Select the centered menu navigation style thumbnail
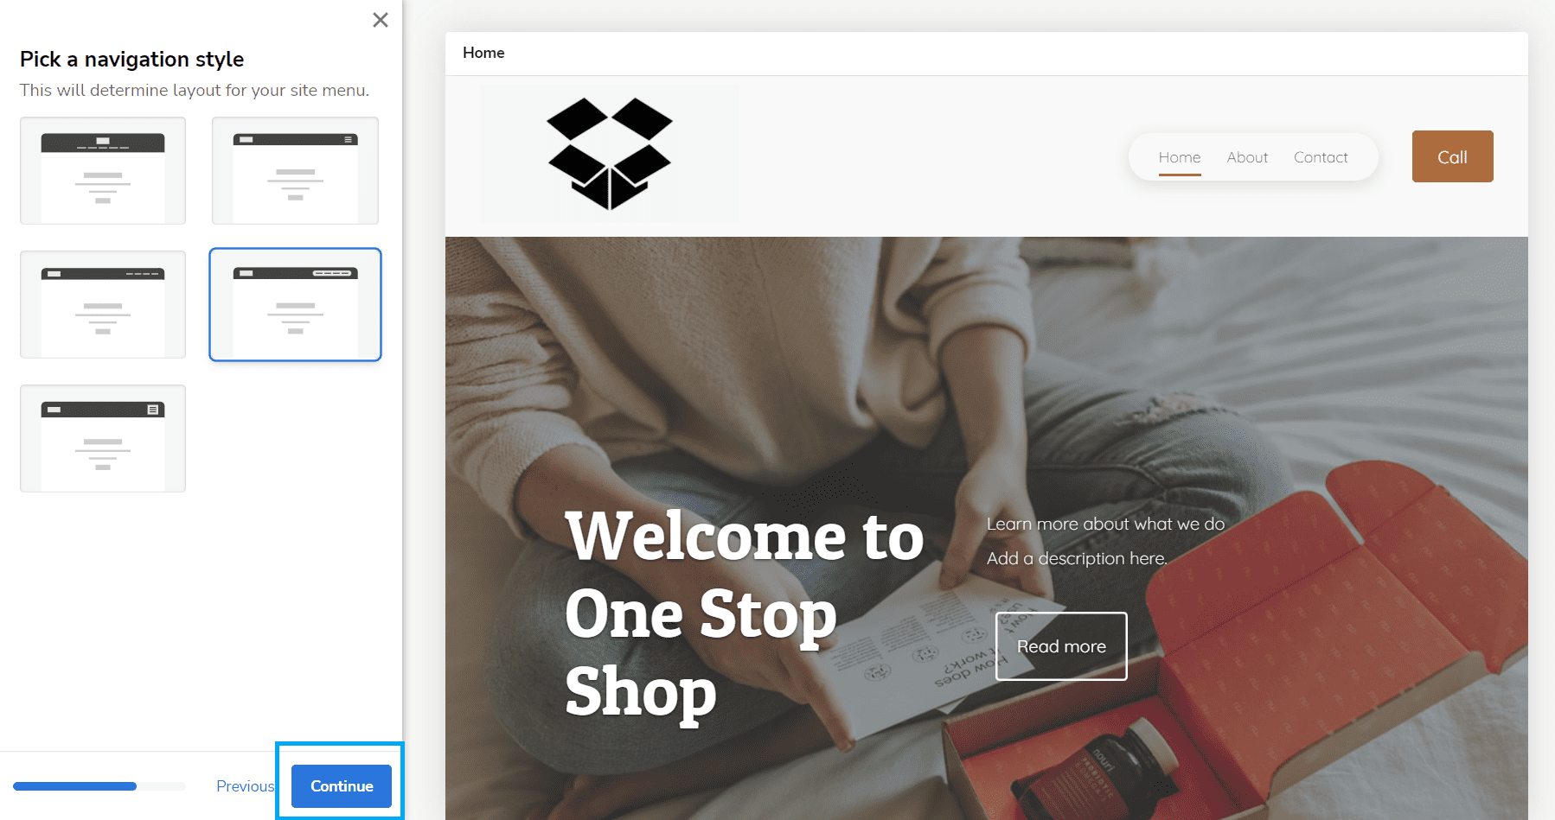 click(103, 170)
